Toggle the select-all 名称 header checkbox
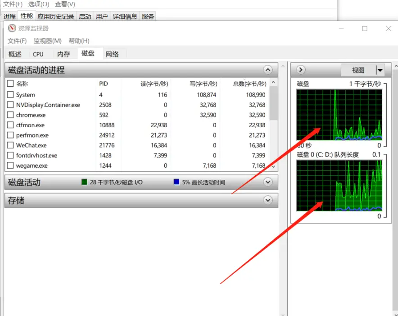This screenshot has height=316, width=398. (x=10, y=84)
